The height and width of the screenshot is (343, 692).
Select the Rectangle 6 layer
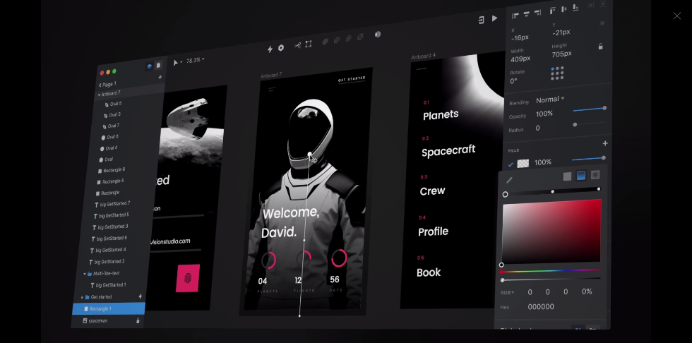112,170
